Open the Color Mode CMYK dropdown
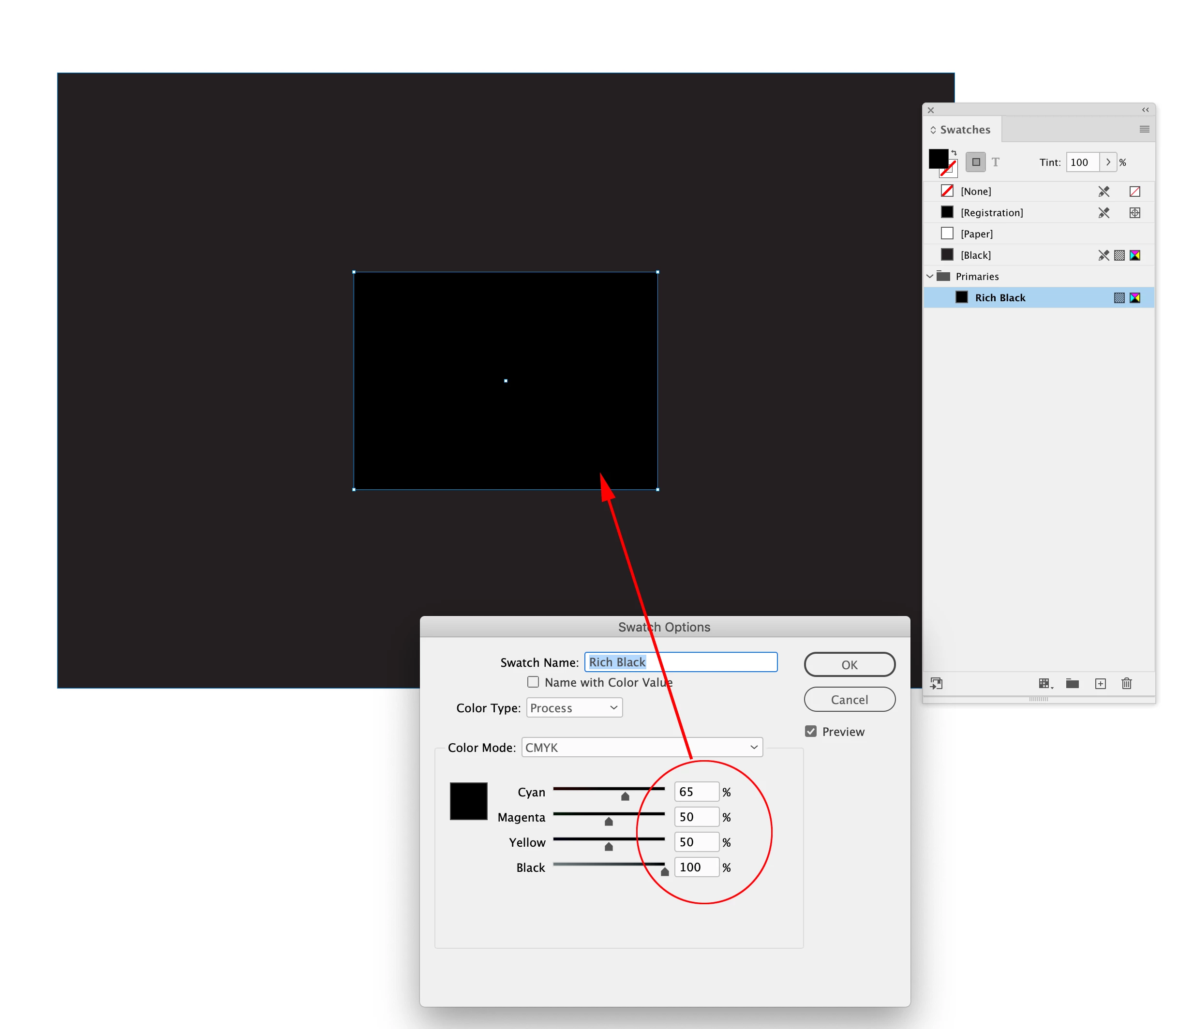This screenshot has width=1193, height=1029. tap(642, 747)
